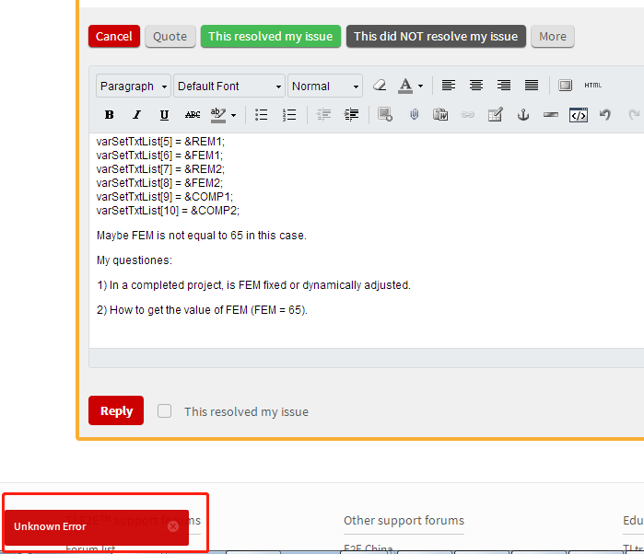Open the highlight color dropdown arrow
Screen dimensions: 644x554
pyautogui.click(x=234, y=115)
